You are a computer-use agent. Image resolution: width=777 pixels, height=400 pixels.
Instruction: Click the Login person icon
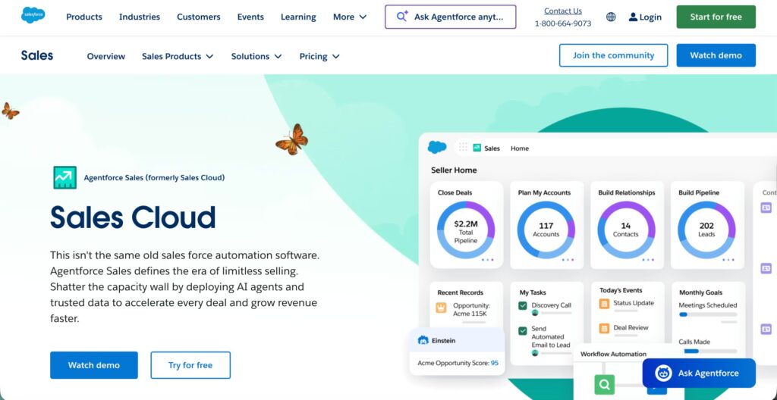[633, 17]
